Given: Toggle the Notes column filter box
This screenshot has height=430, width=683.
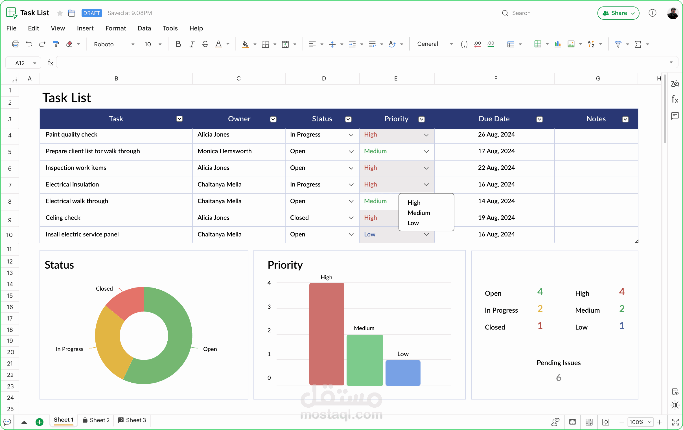Looking at the screenshot, I should click(x=625, y=119).
